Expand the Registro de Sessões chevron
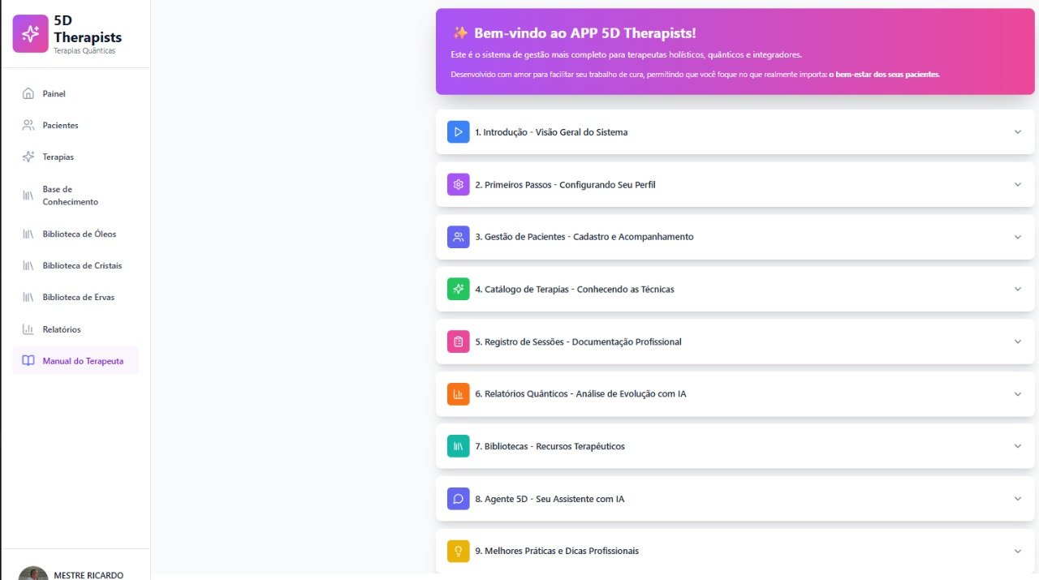 pyautogui.click(x=1018, y=342)
